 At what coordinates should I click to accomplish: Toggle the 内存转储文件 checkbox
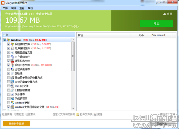(x=8, y=56)
